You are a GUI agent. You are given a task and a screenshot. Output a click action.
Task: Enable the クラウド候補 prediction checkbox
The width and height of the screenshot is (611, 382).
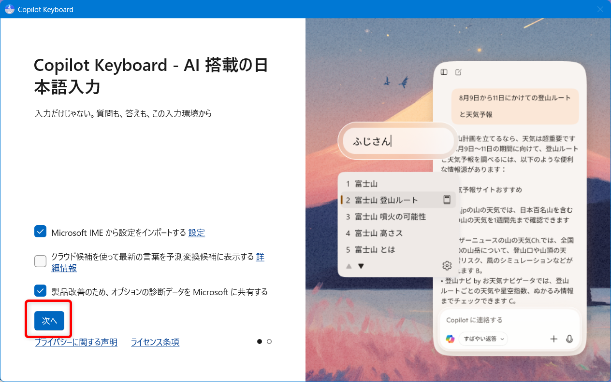coord(41,261)
